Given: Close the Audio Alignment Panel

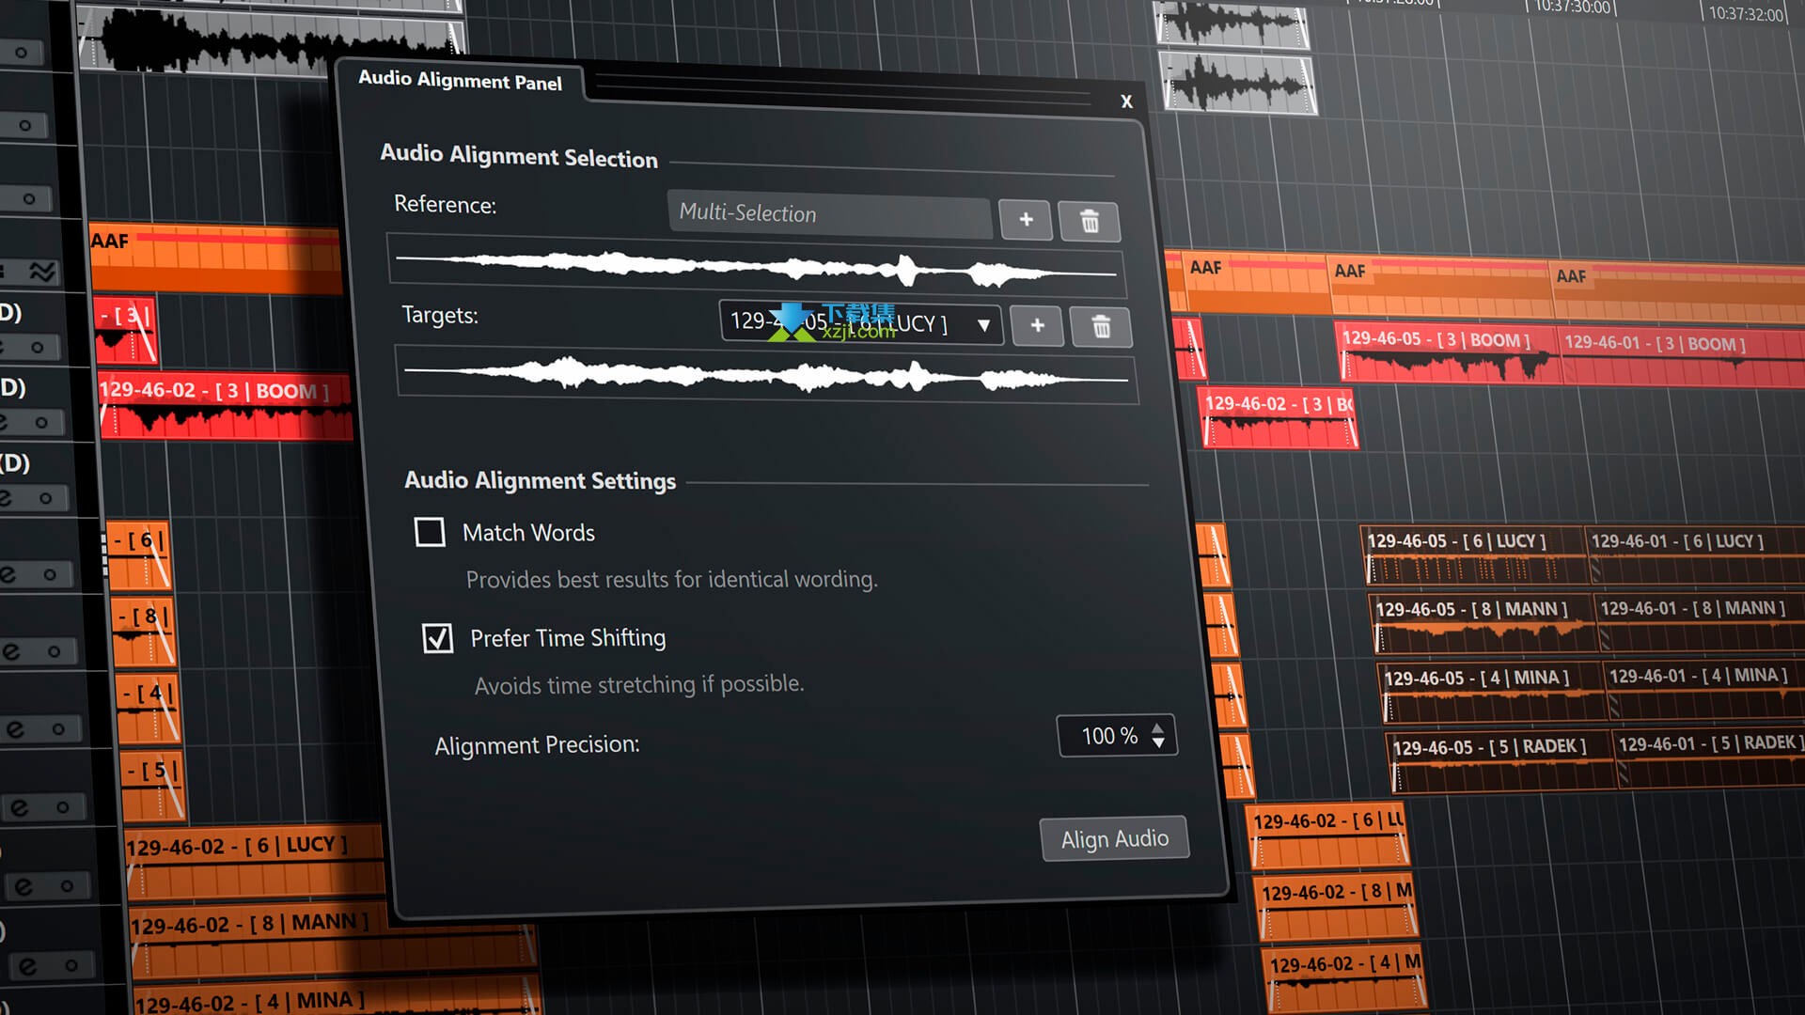Looking at the screenshot, I should (1126, 101).
